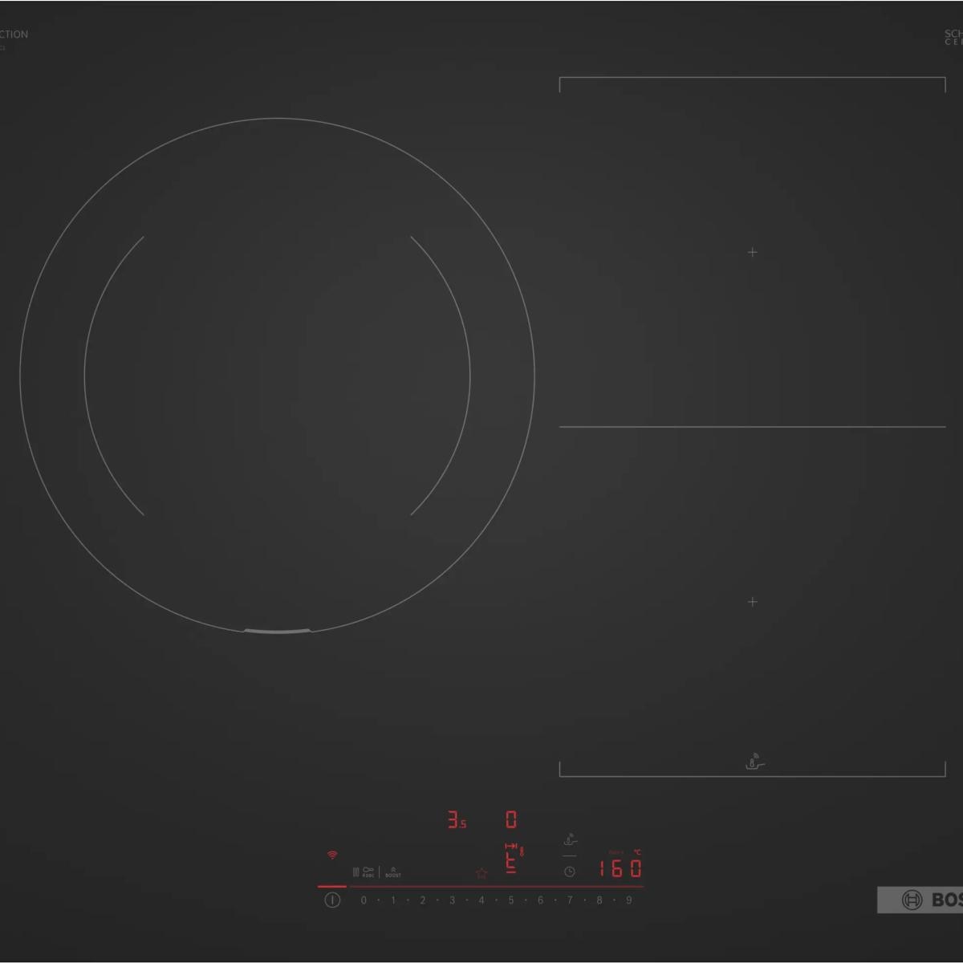Tap power level 7 on the slider
The height and width of the screenshot is (963, 963).
[570, 900]
